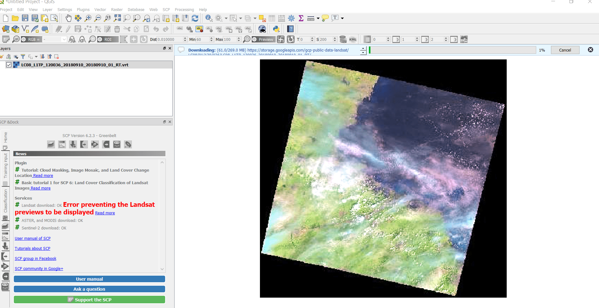The image size is (599, 308).
Task: Open the RGB band combination dropdown
Action: [64, 39]
